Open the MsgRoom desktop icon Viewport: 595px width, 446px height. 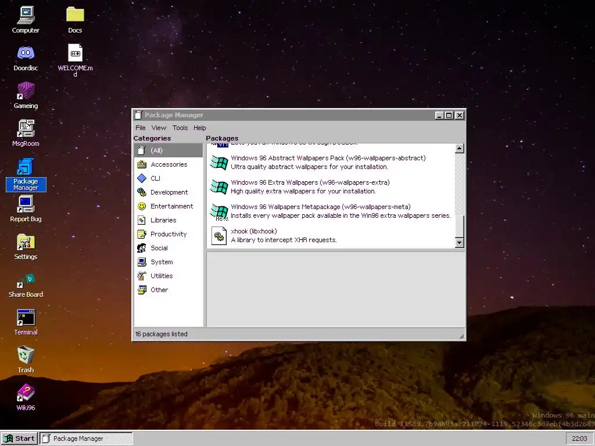click(x=26, y=133)
